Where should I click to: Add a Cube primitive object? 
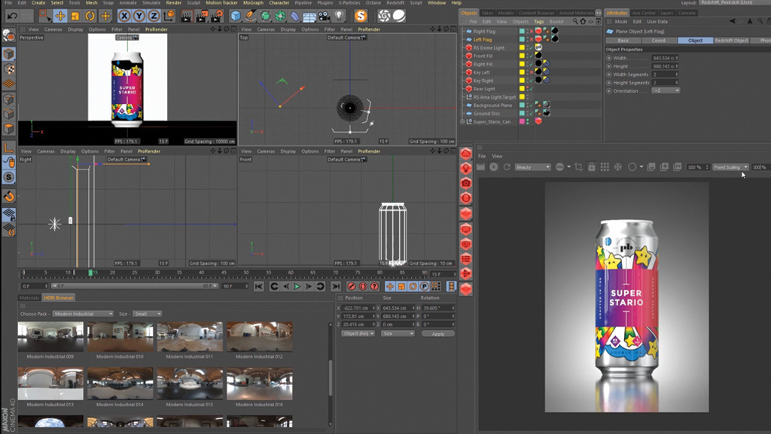(236, 16)
